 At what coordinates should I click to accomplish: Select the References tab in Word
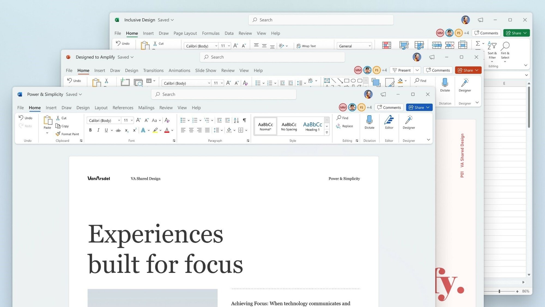click(123, 108)
